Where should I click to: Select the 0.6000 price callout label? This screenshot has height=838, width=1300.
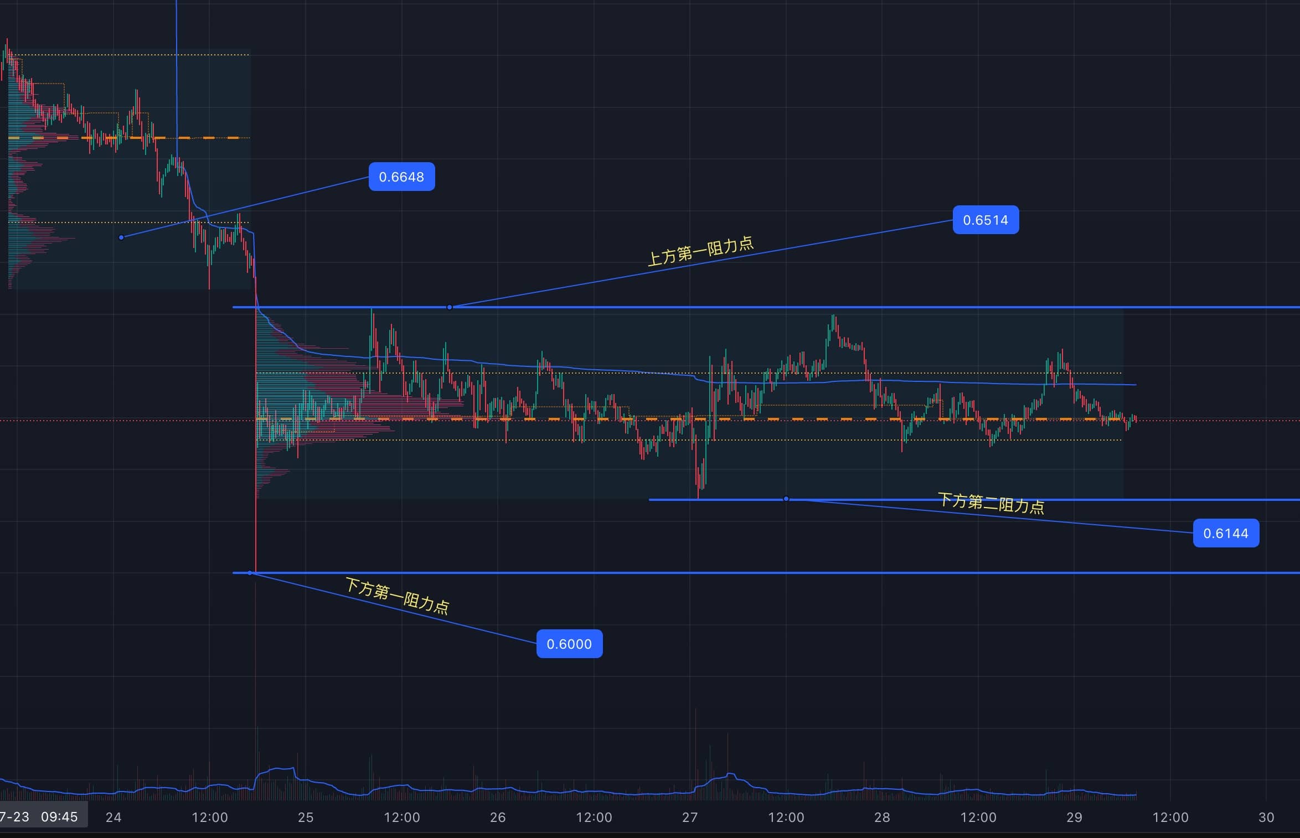(569, 644)
